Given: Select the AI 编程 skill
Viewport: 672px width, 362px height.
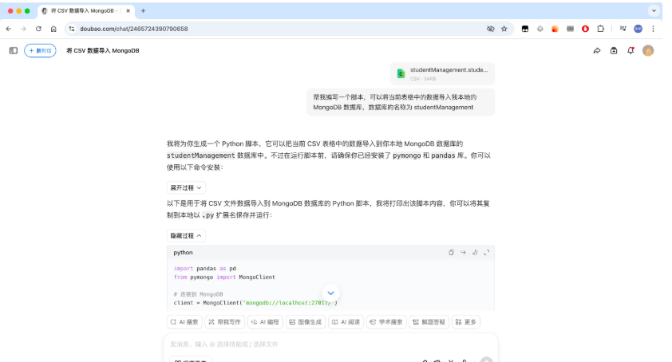Looking at the screenshot, I should 265,321.
